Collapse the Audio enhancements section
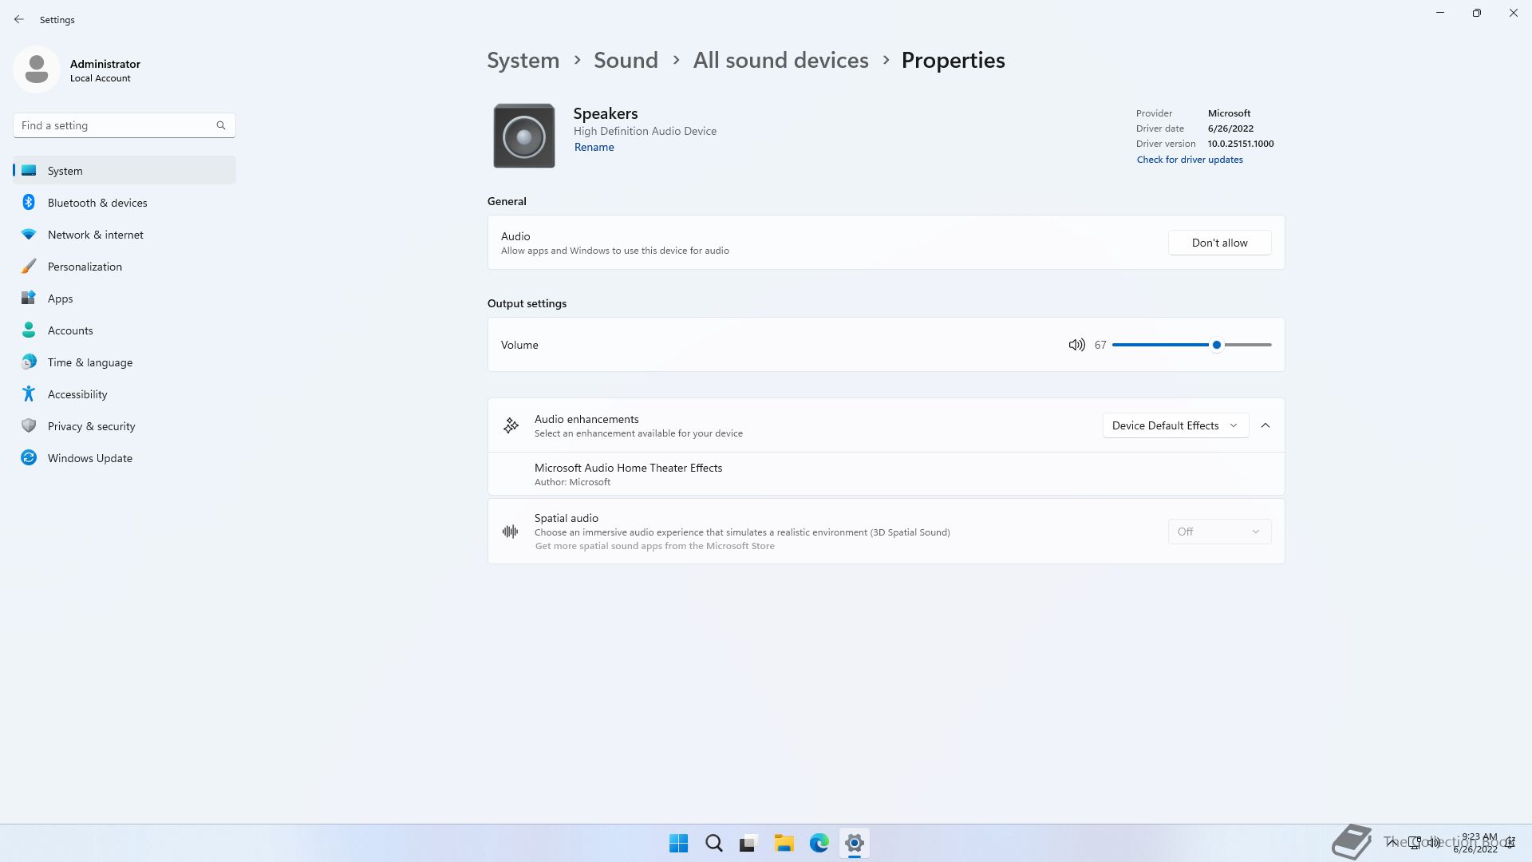Viewport: 1532px width, 862px height. click(1265, 425)
